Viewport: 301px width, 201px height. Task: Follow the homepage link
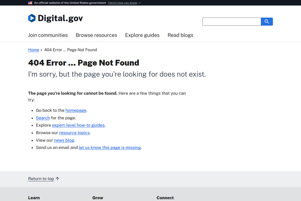pos(76,110)
